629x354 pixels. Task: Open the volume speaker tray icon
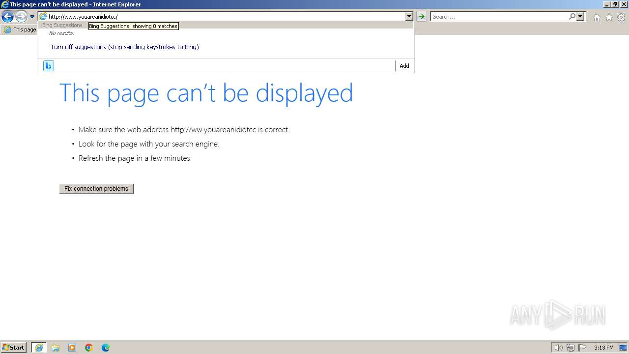558,348
